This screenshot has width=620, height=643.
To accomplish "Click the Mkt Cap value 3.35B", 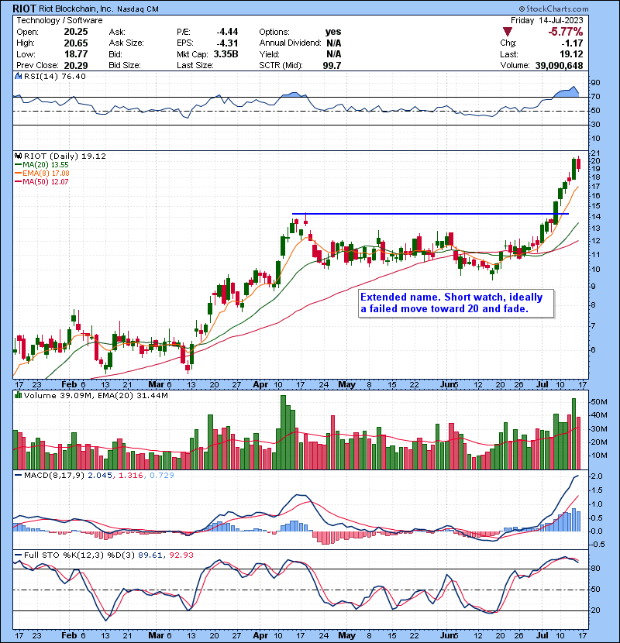I will tap(226, 54).
